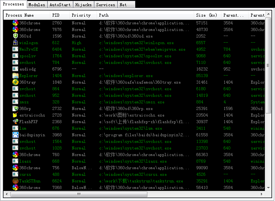Select the 360sd shield icon

[16, 36]
